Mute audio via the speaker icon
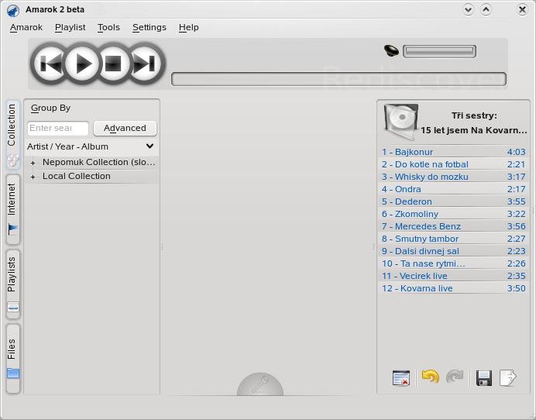This screenshot has width=536, height=420. (391, 51)
